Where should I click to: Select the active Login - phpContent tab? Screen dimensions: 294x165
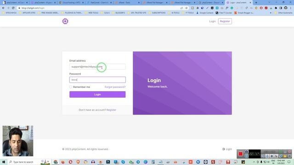tap(238, 3)
